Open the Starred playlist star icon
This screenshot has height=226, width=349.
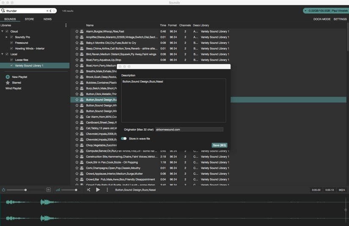[8, 83]
